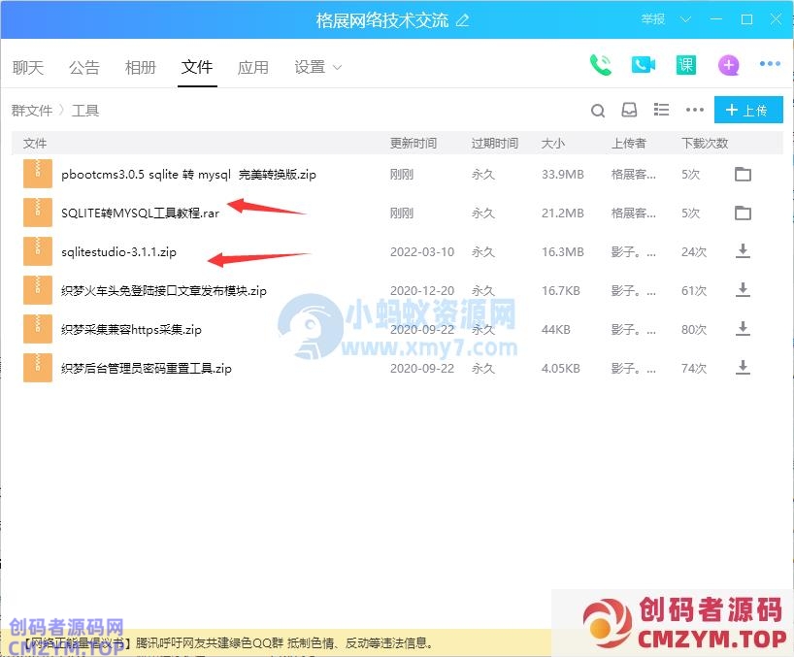
Task: Download sqlitestudio-3.1.1.zip file
Action: (743, 251)
